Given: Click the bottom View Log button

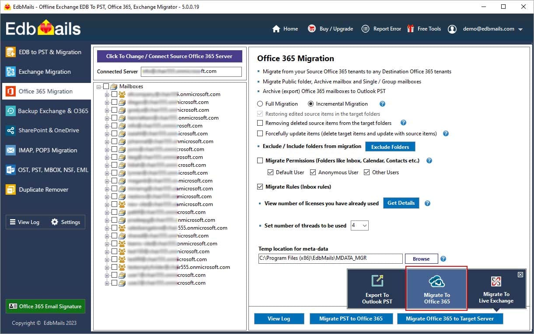Looking at the screenshot, I should pyautogui.click(x=279, y=319).
